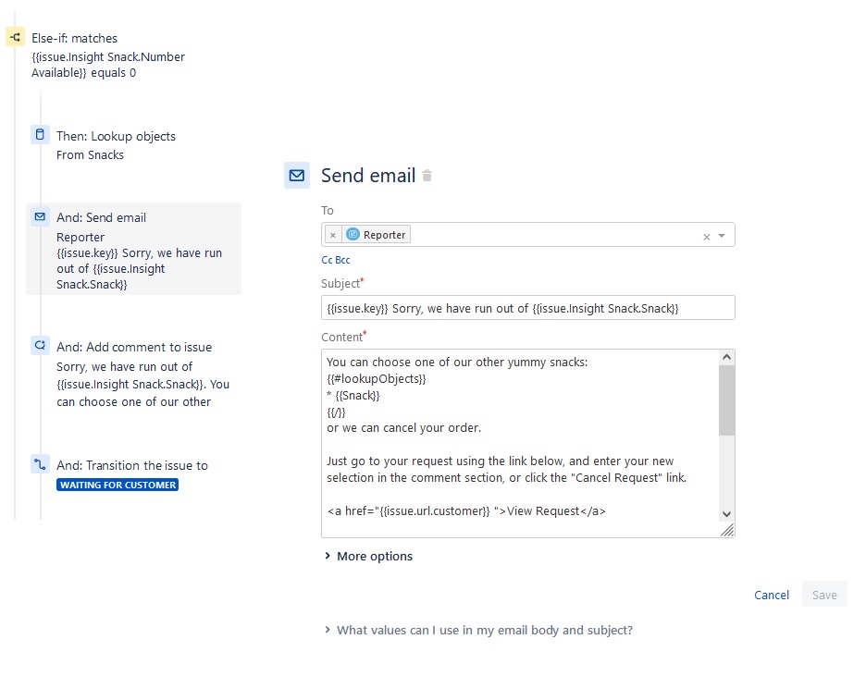The width and height of the screenshot is (866, 676).
Task: Expand the email values help section
Action: click(x=484, y=630)
